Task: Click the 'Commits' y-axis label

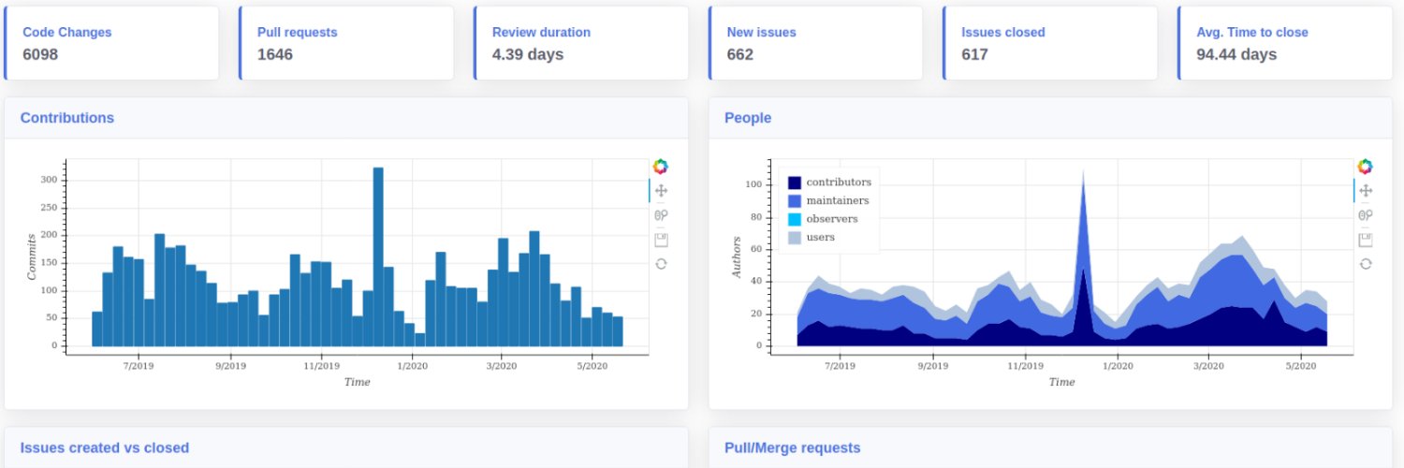Action: [x=31, y=256]
